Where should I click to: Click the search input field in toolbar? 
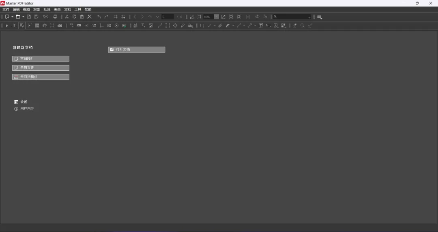pos(293,17)
